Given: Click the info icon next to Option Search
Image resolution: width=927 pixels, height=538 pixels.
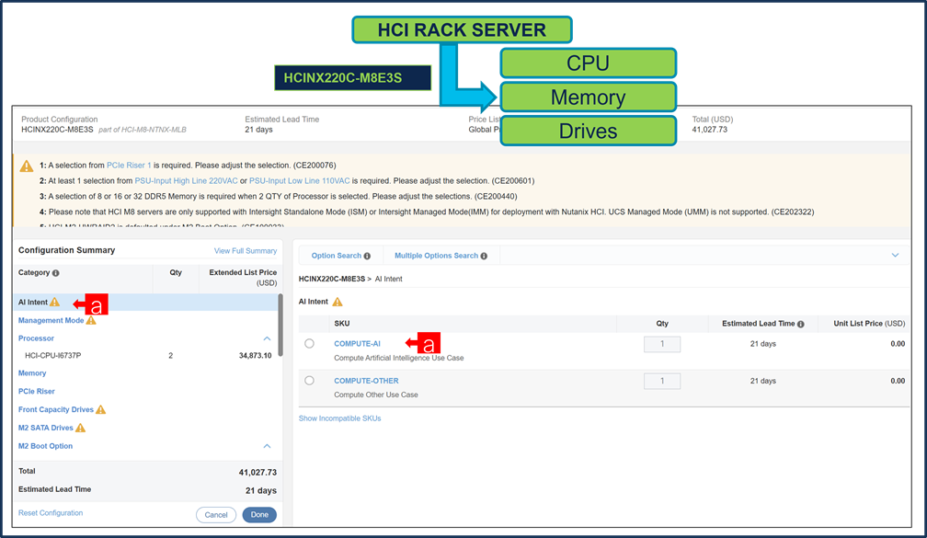Looking at the screenshot, I should [x=367, y=256].
